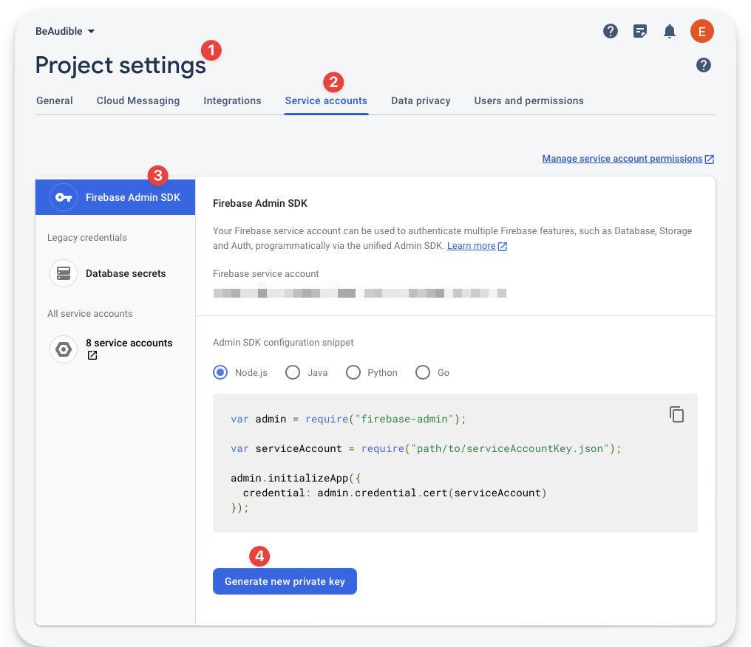Switch to the General tab
This screenshot has width=751, height=647.
[x=54, y=100]
